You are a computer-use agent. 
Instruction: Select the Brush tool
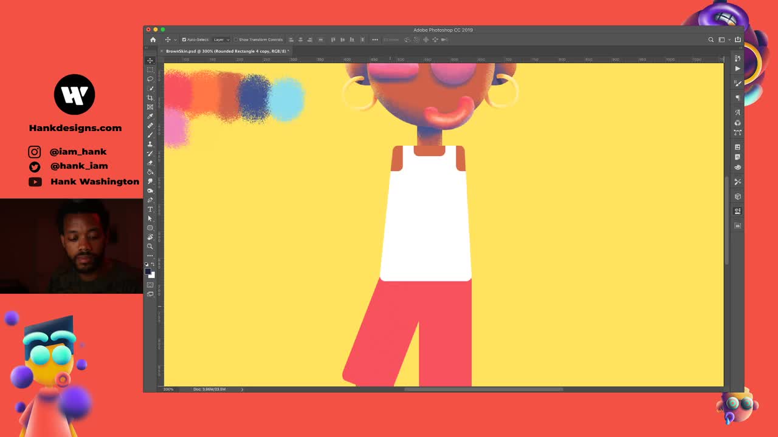(150, 135)
